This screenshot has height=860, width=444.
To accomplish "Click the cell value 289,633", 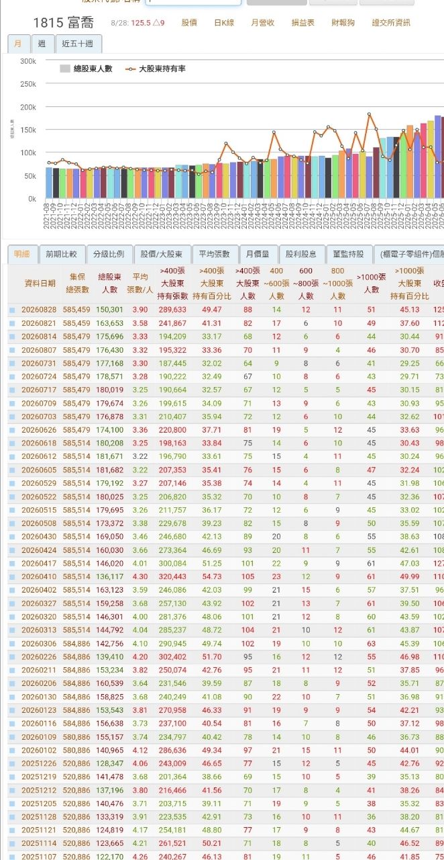I will 172,310.
